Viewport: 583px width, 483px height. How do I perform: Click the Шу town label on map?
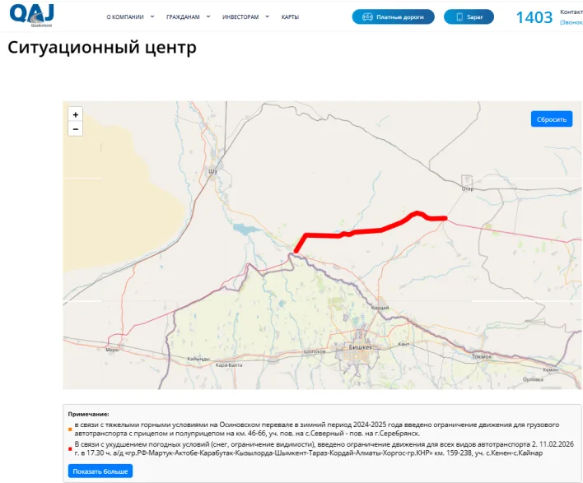click(214, 171)
